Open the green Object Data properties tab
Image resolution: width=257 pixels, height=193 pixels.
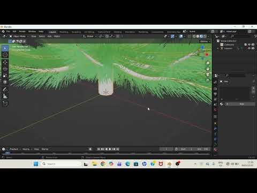[x=215, y=144]
